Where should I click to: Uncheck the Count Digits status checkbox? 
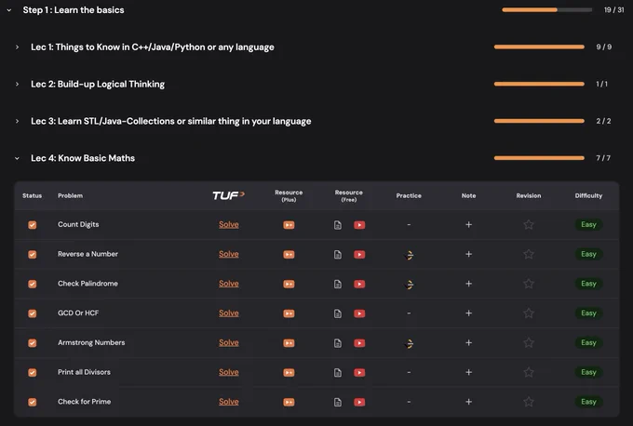tap(33, 225)
